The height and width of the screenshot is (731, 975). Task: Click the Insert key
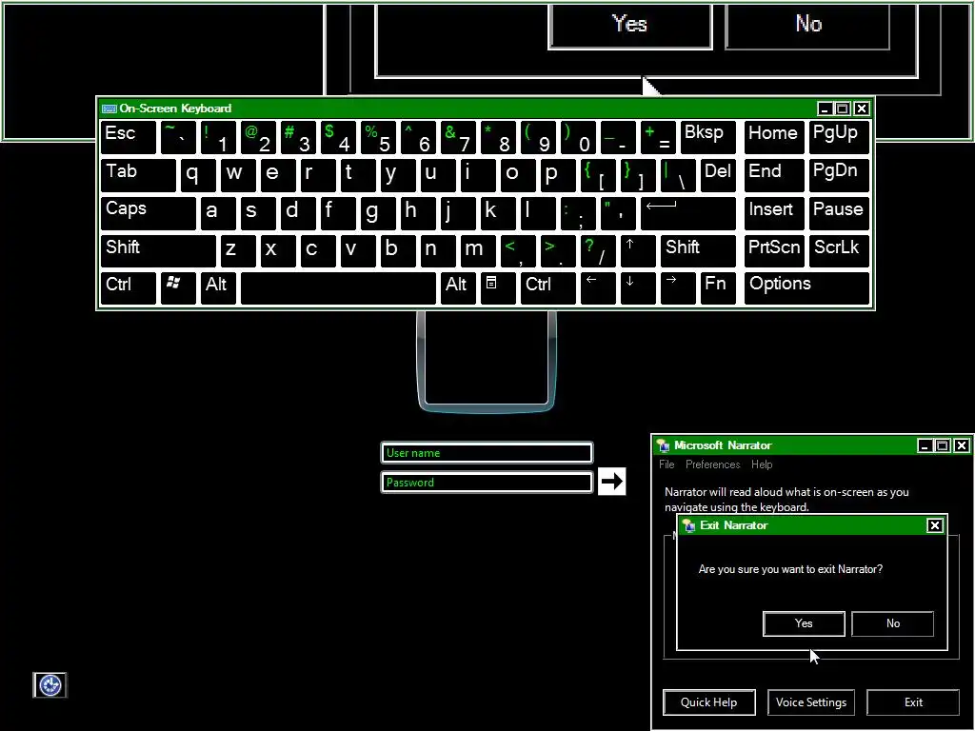774,213
